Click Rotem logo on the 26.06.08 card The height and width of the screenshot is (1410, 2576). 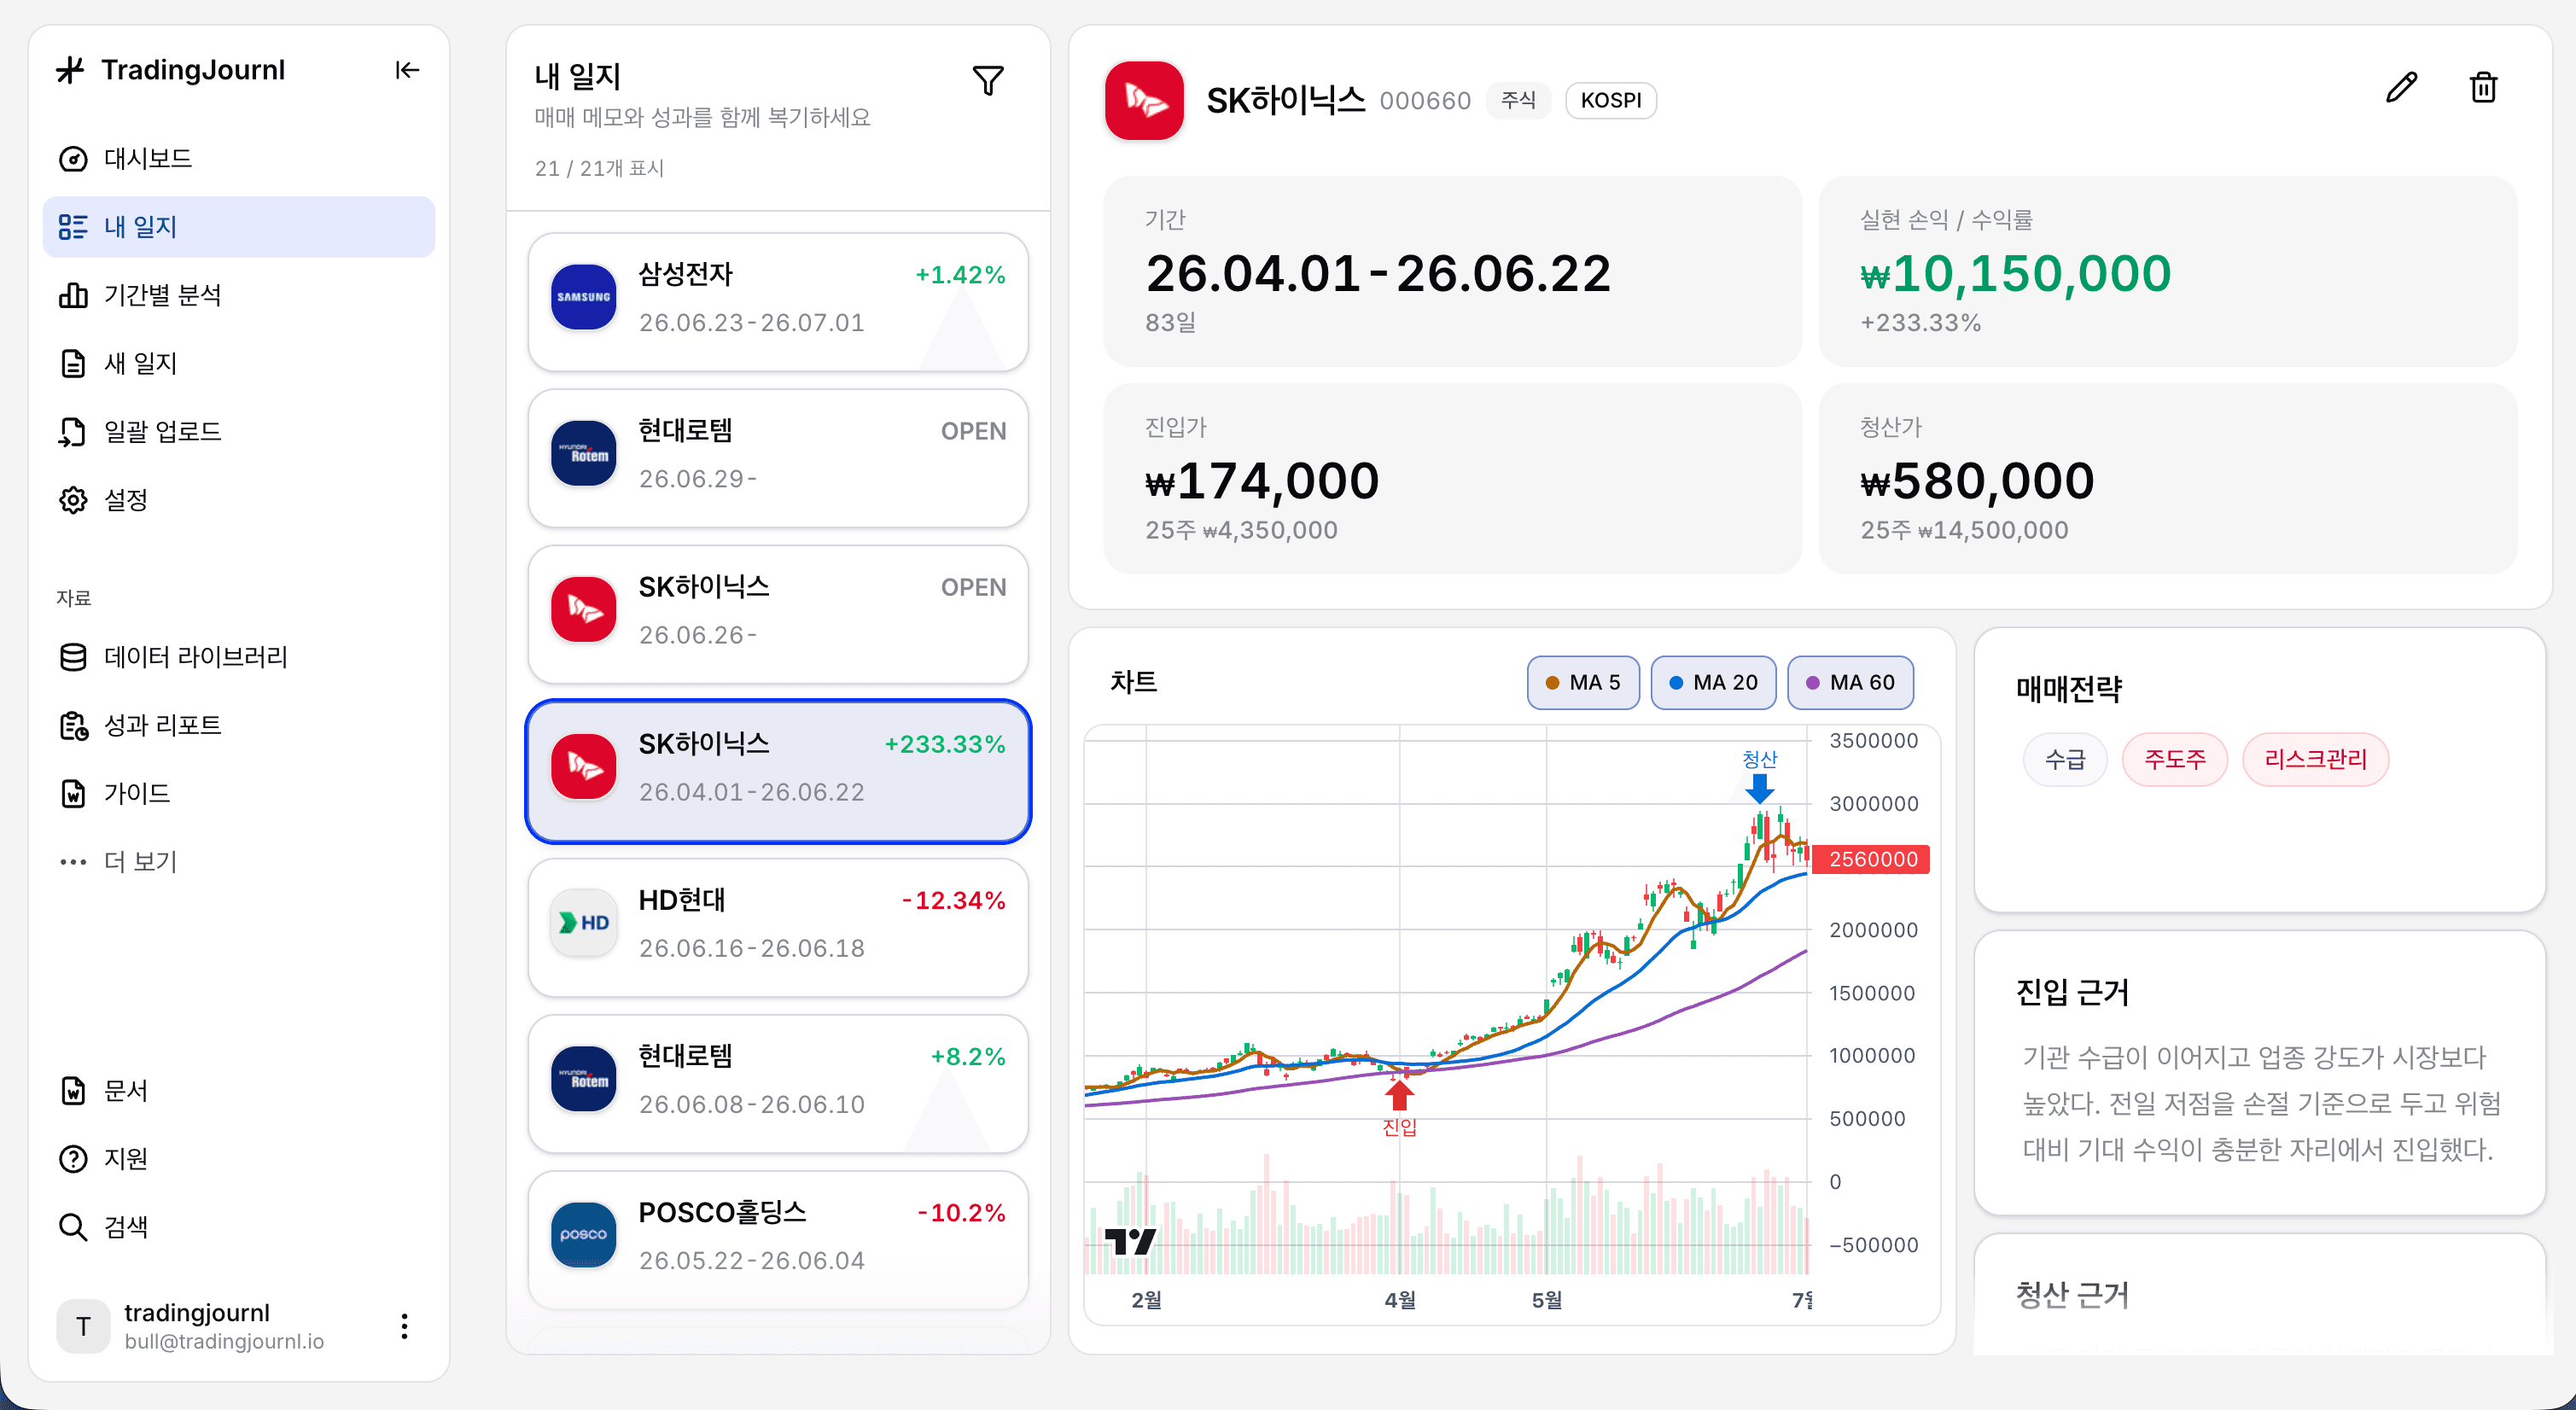pos(583,1078)
